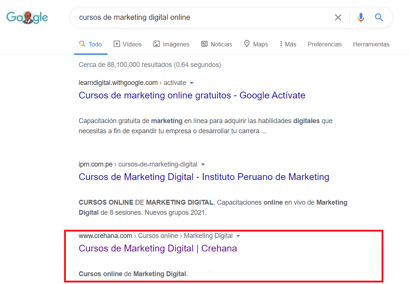Click the Maps location pin icon

[247, 44]
